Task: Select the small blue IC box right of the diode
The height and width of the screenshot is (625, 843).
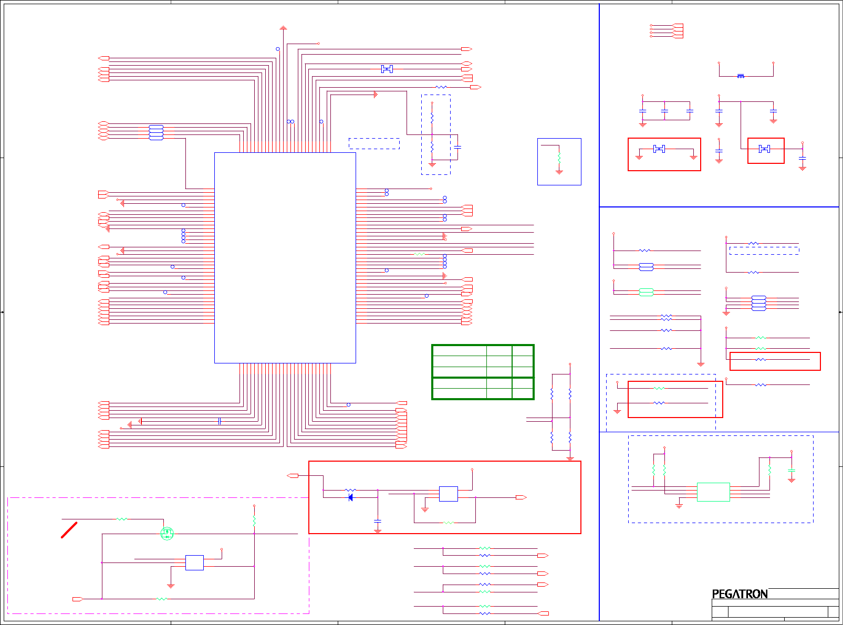Action: click(x=448, y=494)
